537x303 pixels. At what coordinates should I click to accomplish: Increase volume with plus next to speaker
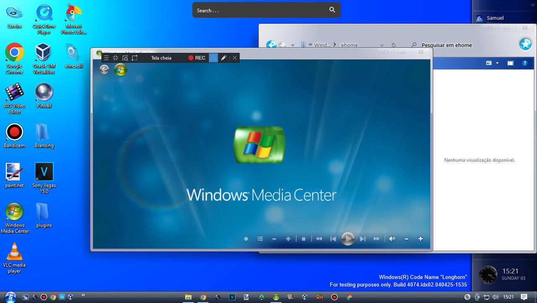420,239
